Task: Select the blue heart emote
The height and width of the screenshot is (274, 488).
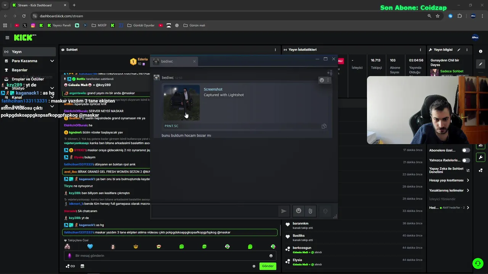Action: (90, 247)
